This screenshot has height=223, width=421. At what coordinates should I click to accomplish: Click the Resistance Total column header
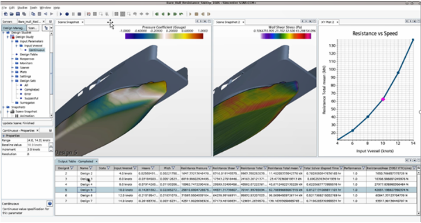click(x=253, y=168)
